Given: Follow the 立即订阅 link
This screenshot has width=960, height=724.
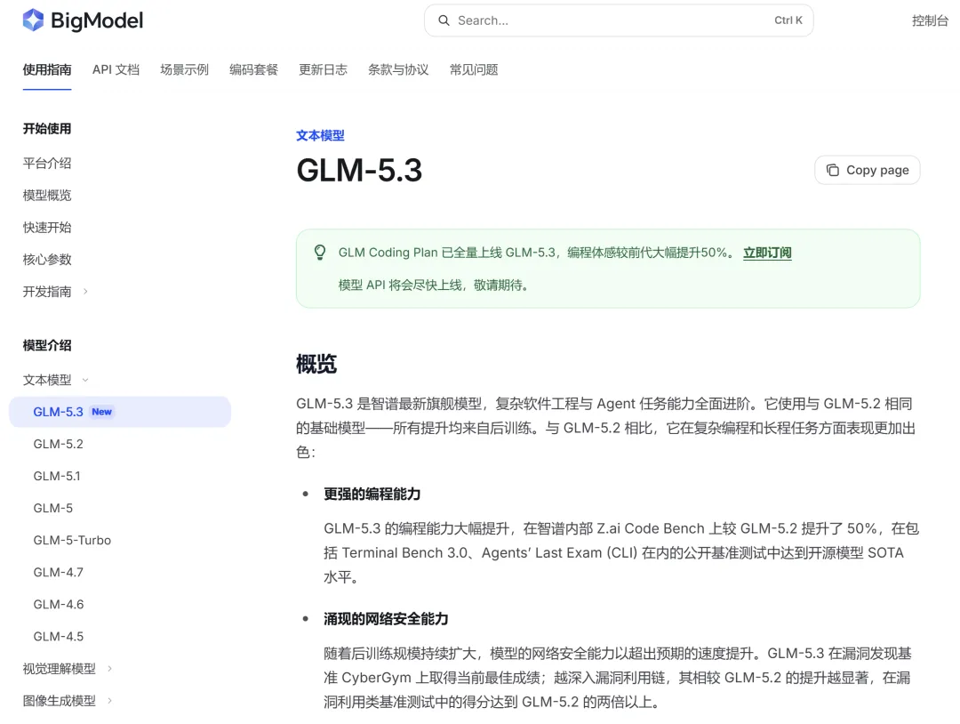Looking at the screenshot, I should 767,253.
